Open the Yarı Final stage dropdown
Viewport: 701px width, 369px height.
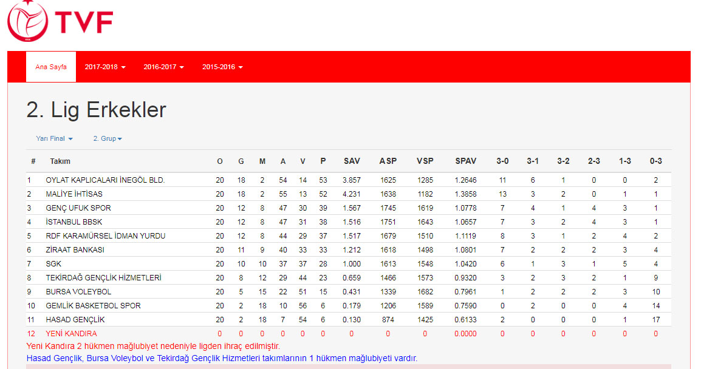(x=54, y=138)
